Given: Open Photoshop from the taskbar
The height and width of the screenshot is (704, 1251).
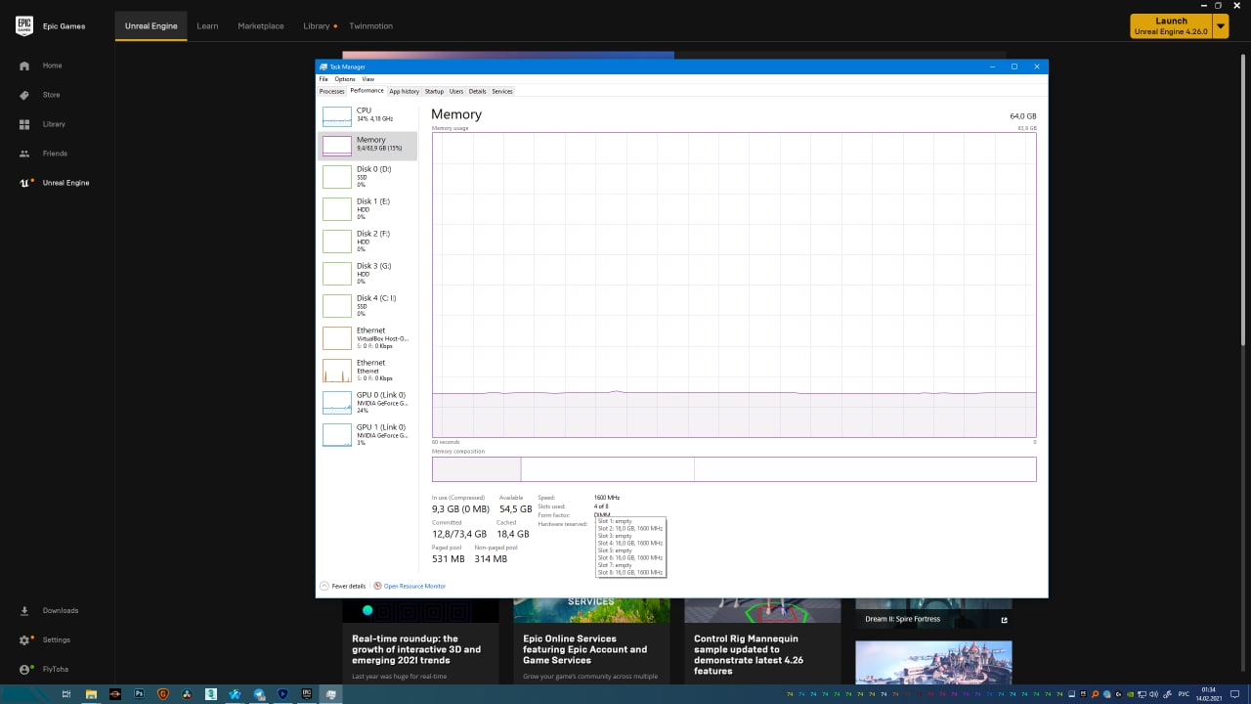Looking at the screenshot, I should (139, 694).
